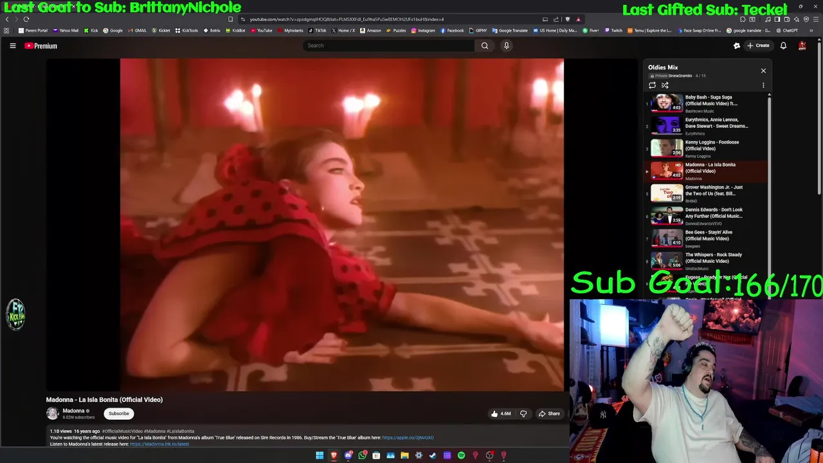Open Steam from the taskbar

click(x=433, y=455)
